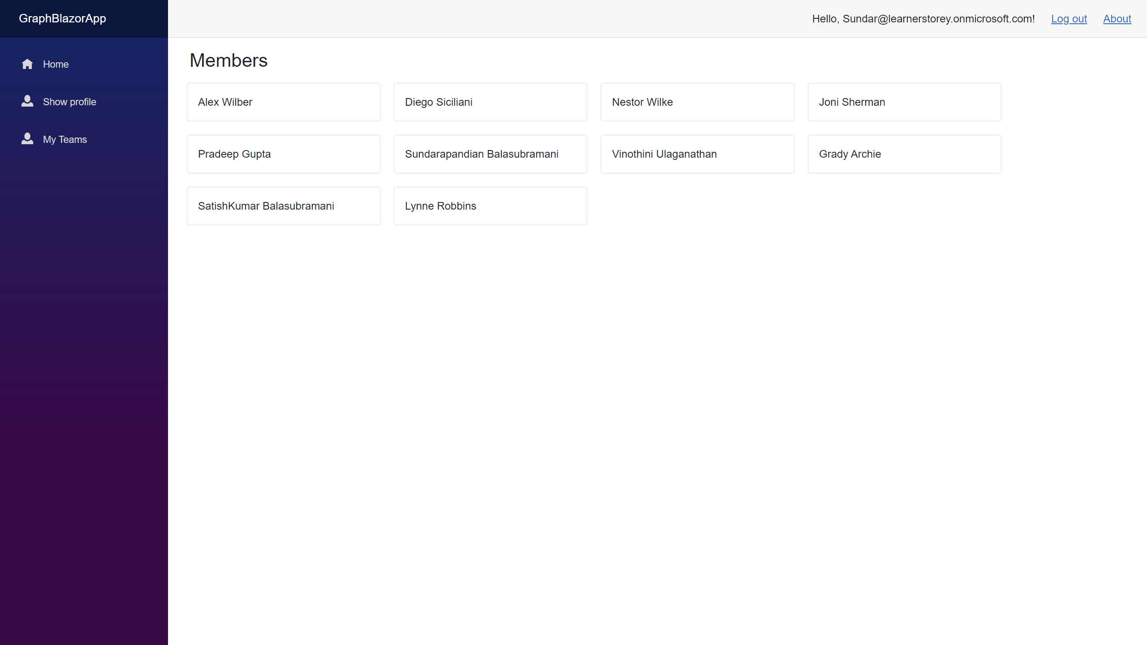Click the My Teams person icon
Viewport: 1147px width, 645px height.
(27, 139)
